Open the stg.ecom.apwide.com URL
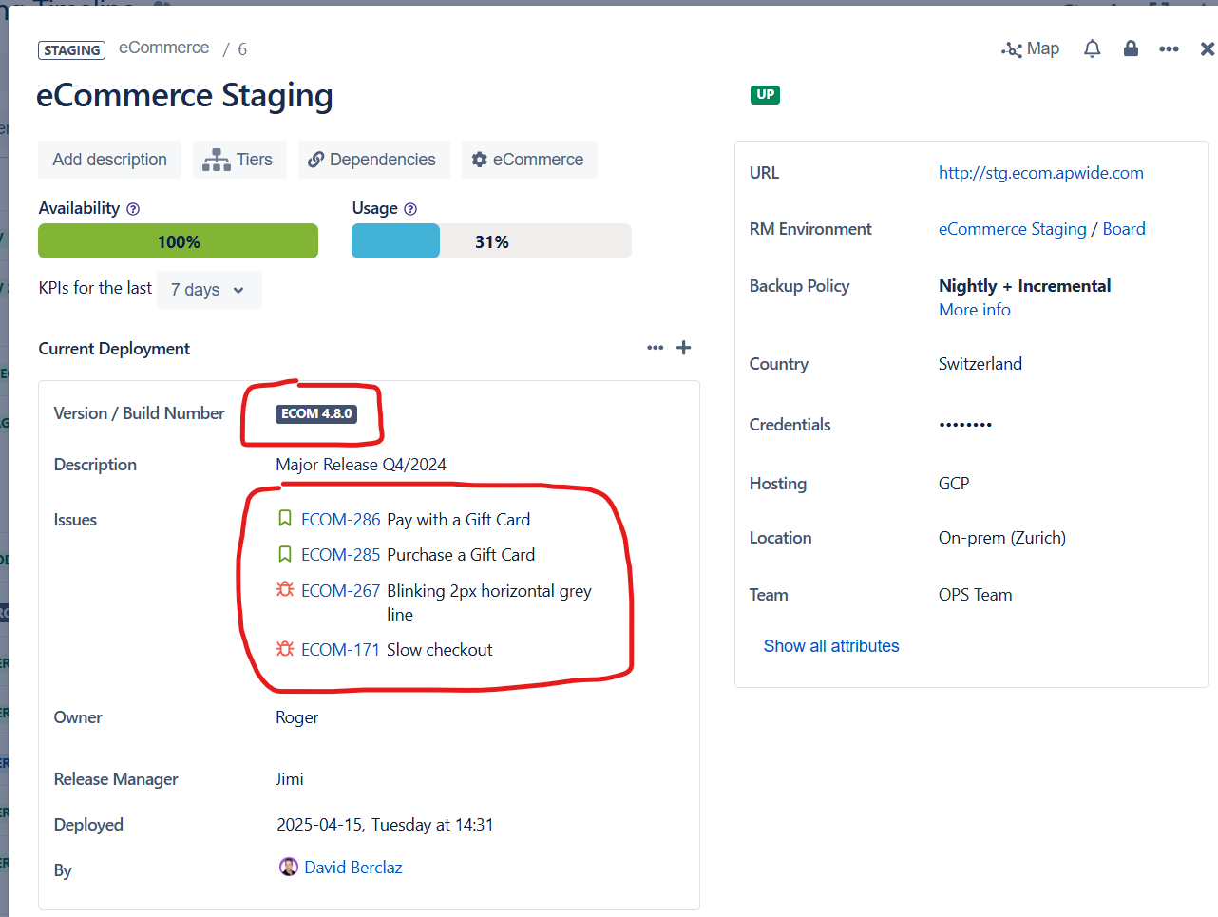Viewport: 1218px width, 917px height. tap(1040, 172)
